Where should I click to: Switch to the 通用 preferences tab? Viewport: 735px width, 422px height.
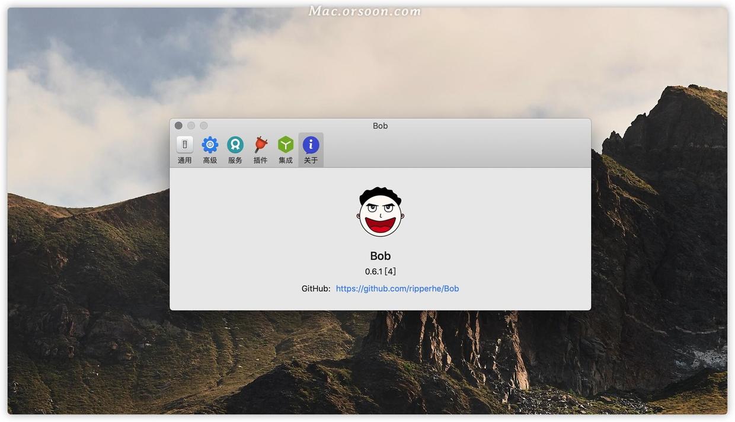pos(184,149)
